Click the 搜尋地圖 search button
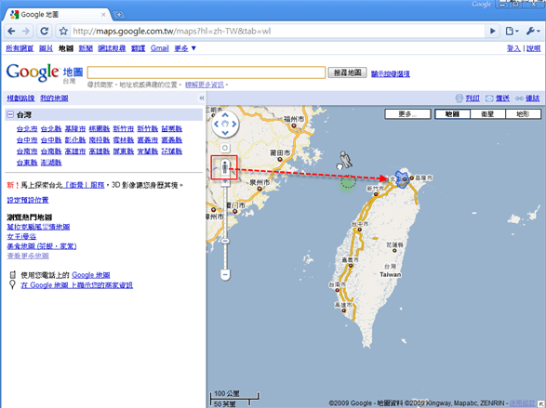This screenshot has width=546, height=408. pyautogui.click(x=347, y=72)
